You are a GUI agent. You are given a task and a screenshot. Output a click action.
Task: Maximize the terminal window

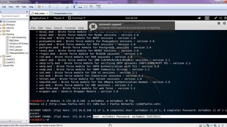click(x=225, y=23)
